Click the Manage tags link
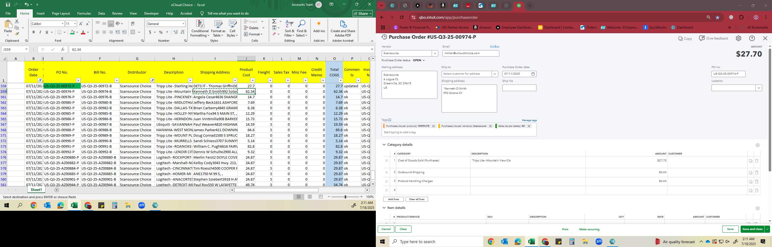The image size is (772, 247). (529, 120)
